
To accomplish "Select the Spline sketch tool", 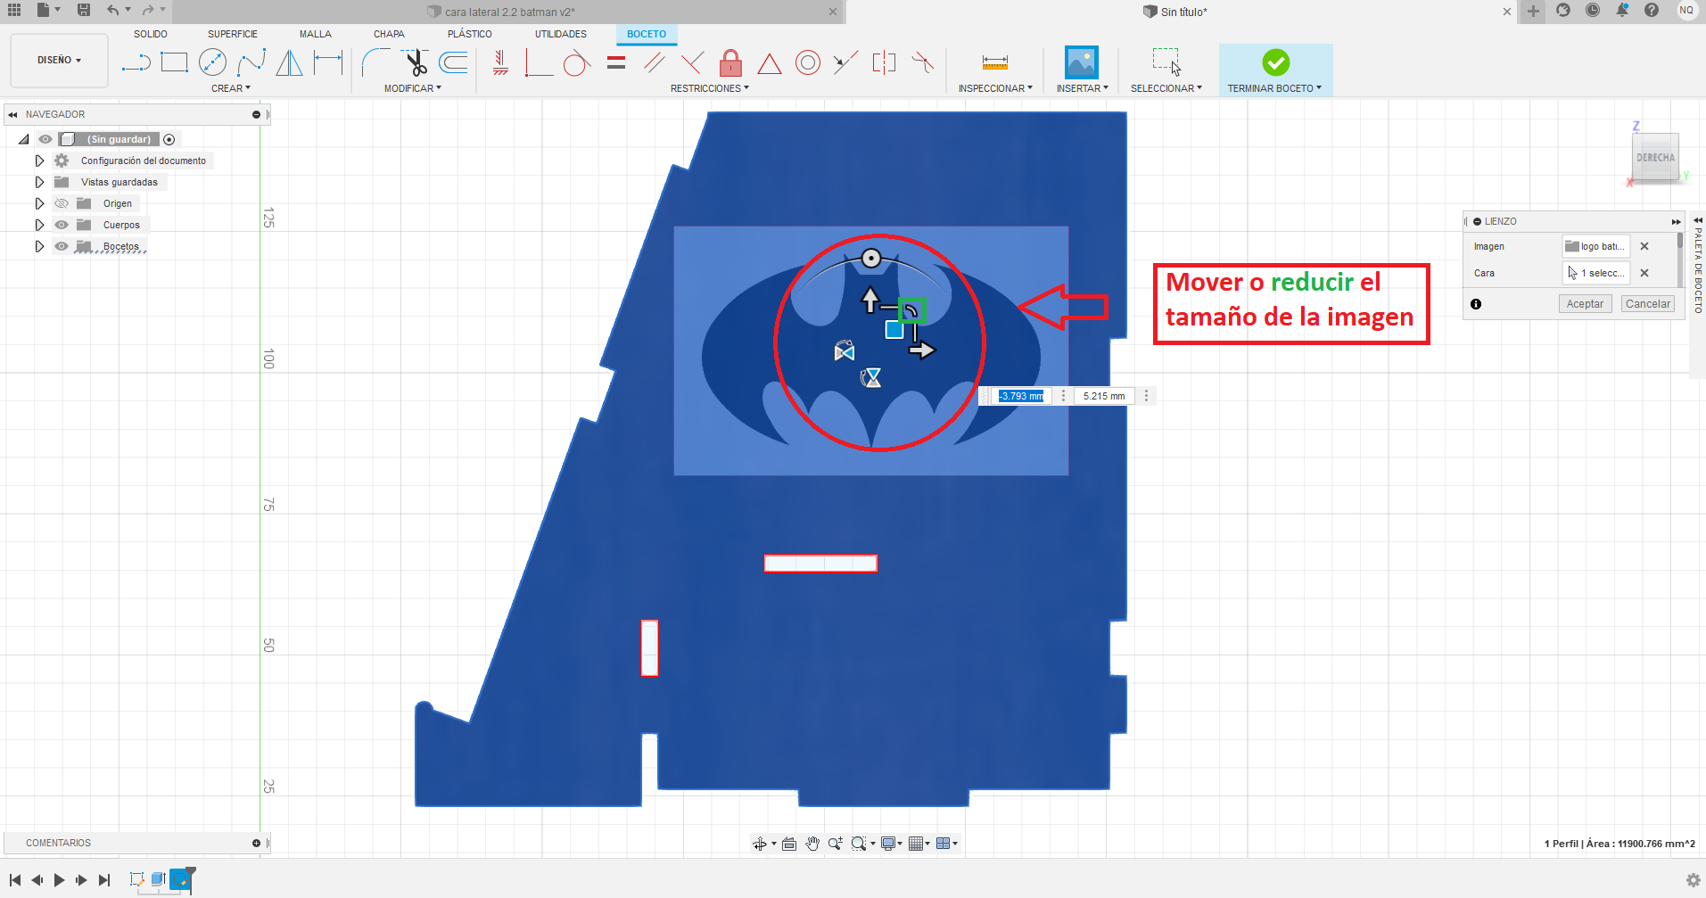I will tap(251, 62).
